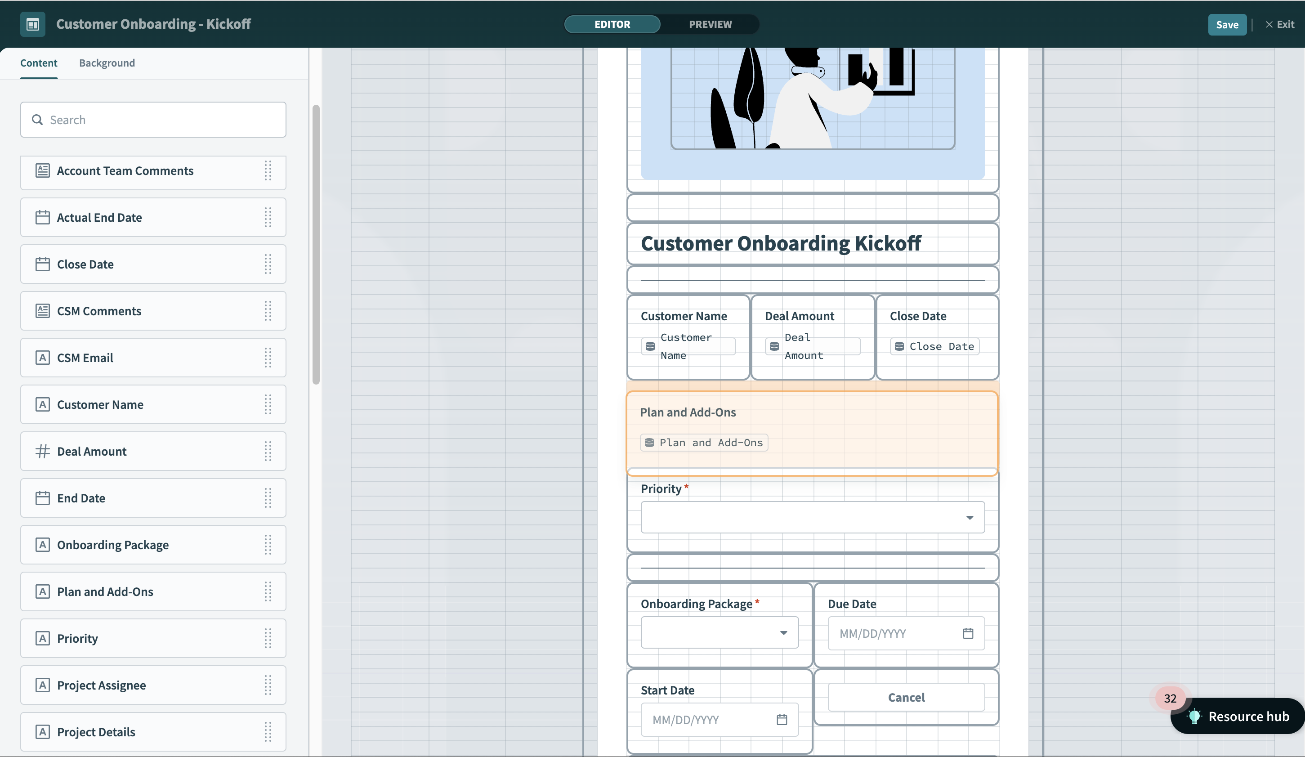Image resolution: width=1305 pixels, height=757 pixels.
Task: Open the Background tab
Action: 107,63
